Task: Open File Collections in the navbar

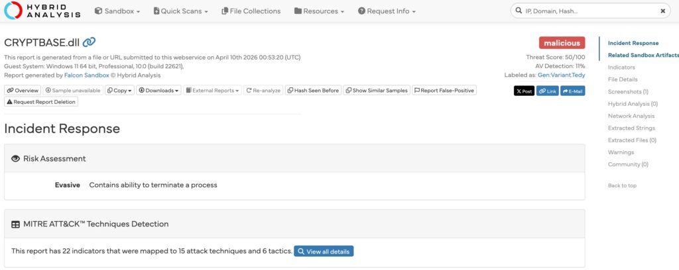Action: [x=251, y=11]
